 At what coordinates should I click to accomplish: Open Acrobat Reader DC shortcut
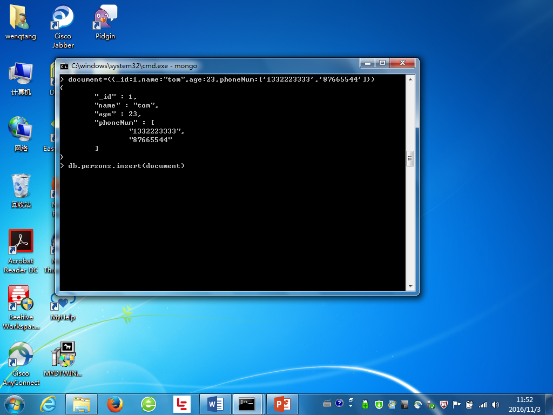[21, 251]
